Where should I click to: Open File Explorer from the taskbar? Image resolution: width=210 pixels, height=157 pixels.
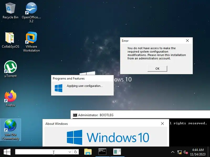point(88,152)
